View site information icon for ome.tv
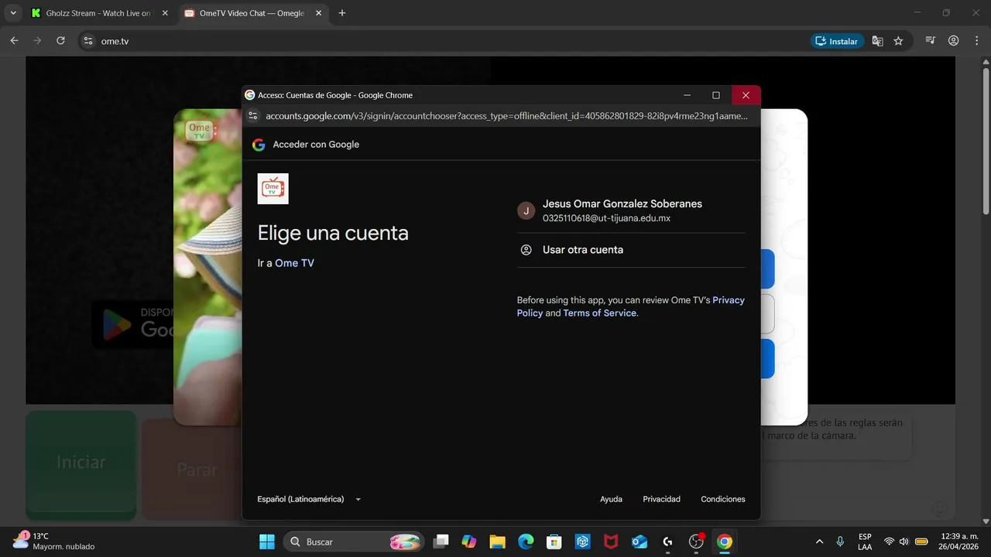Image resolution: width=991 pixels, height=557 pixels. click(88, 41)
